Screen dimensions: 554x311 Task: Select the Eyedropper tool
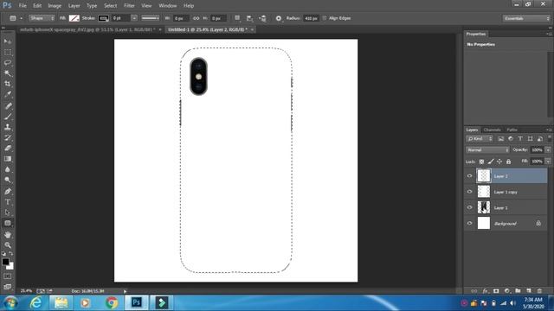click(8, 94)
